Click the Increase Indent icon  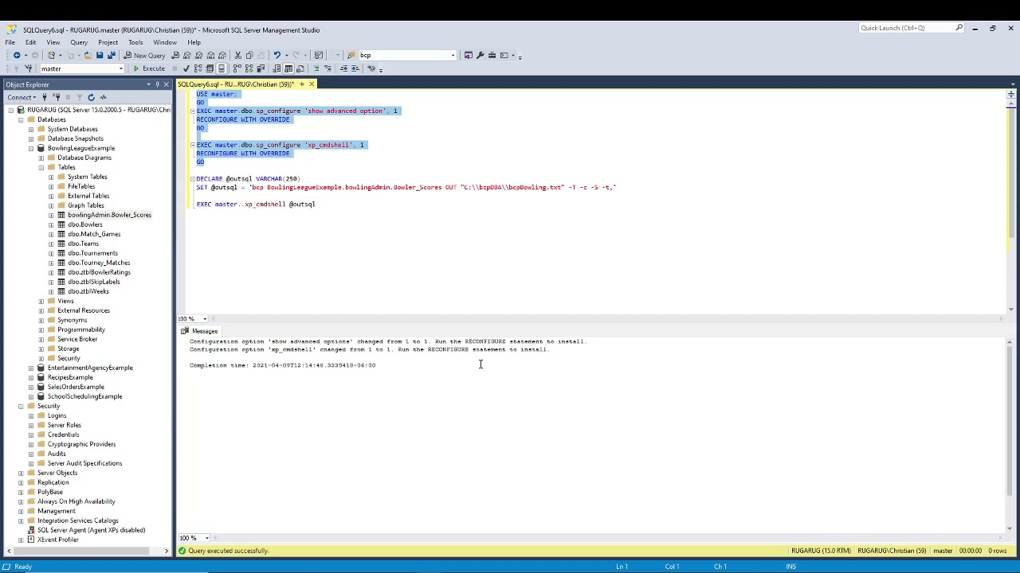click(355, 68)
